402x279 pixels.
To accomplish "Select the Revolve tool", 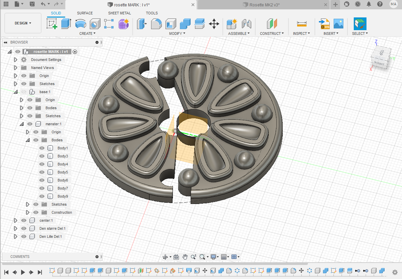I will coord(80,24).
